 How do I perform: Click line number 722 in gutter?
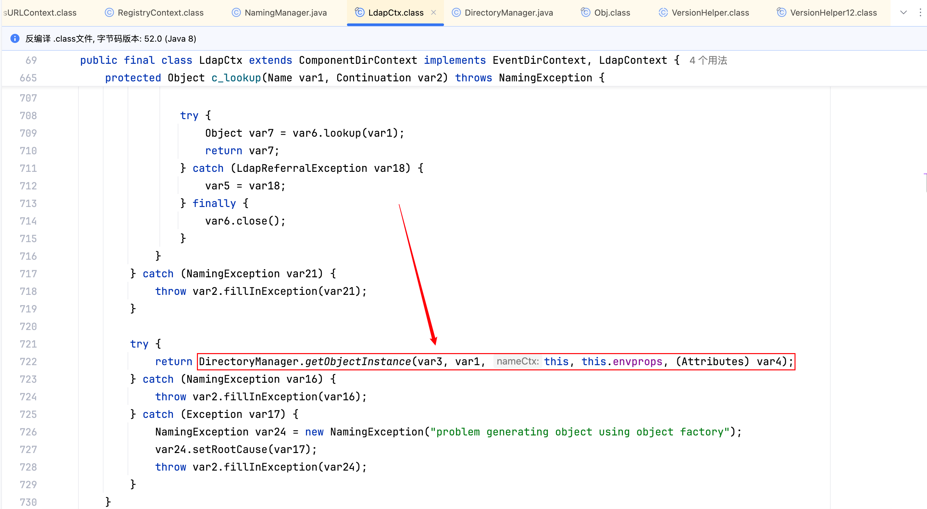[x=28, y=362]
